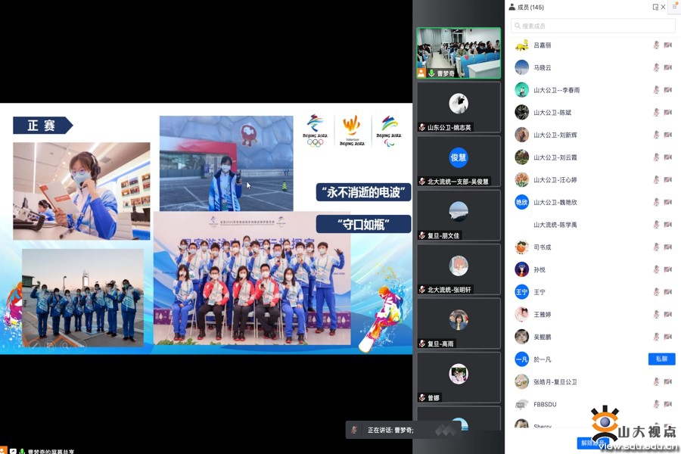Pop out the members panel window
This screenshot has height=454, width=681.
(x=655, y=7)
